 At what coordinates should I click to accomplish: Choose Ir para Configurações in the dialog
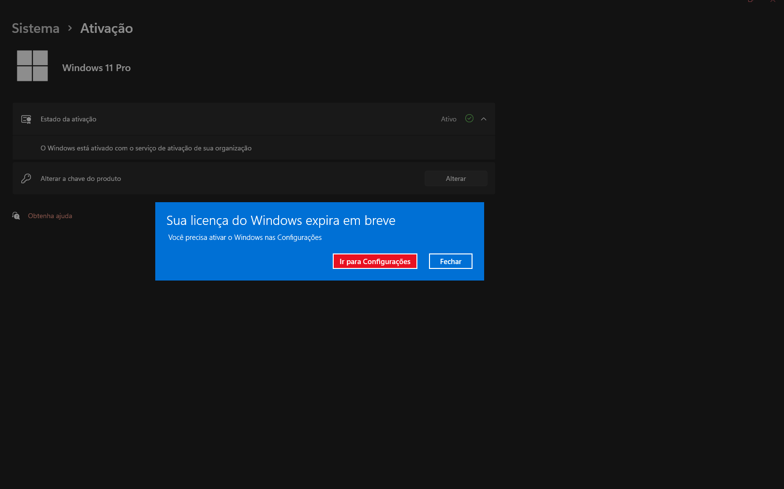point(375,261)
